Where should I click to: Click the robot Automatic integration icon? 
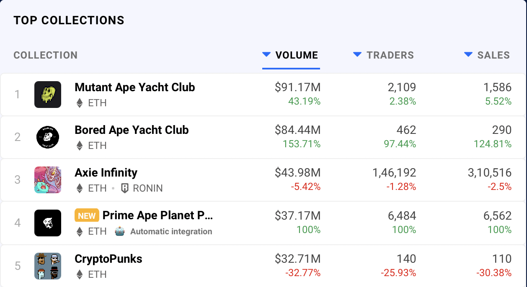120,231
